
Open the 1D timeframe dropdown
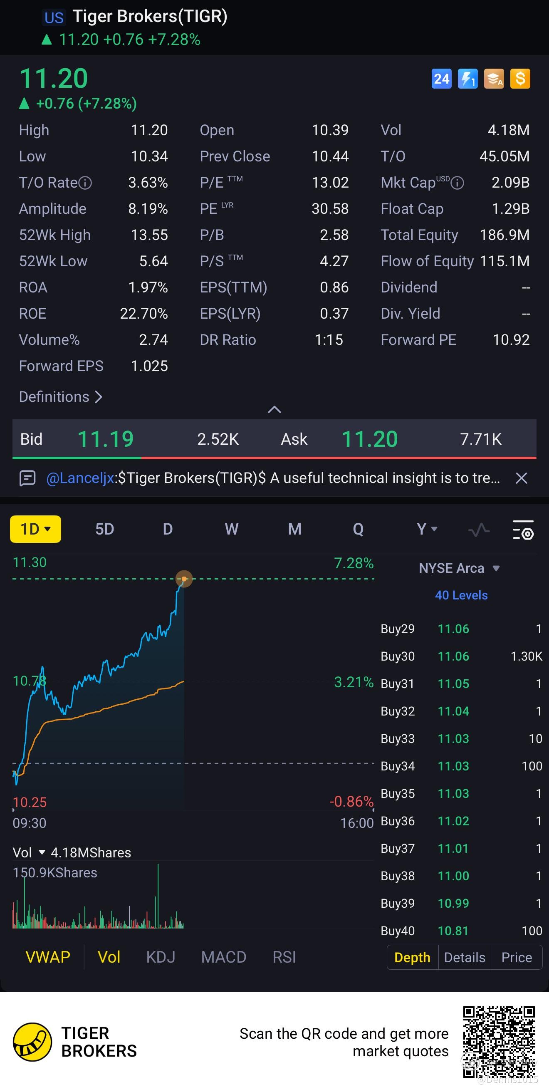pyautogui.click(x=36, y=529)
